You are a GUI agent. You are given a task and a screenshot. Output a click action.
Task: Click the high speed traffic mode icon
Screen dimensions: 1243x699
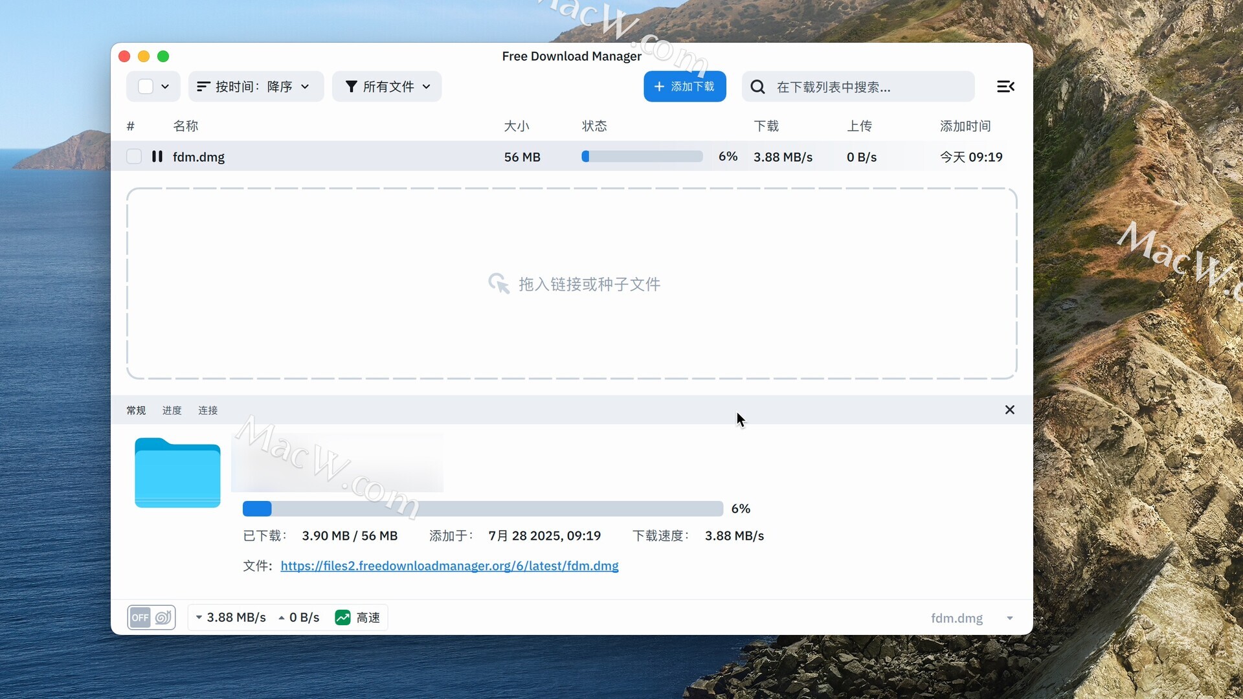pyautogui.click(x=342, y=617)
